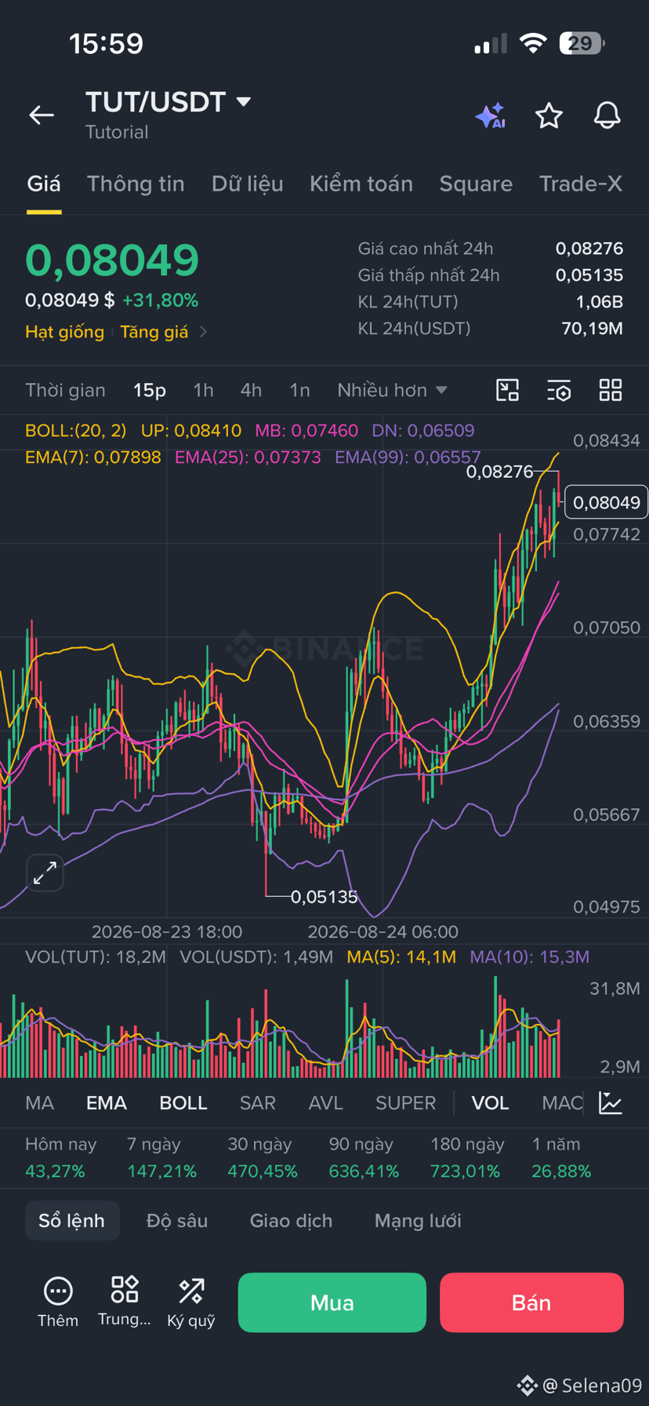This screenshot has width=649, height=1406.
Task: Open the Trung... hub icon
Action: click(125, 1302)
